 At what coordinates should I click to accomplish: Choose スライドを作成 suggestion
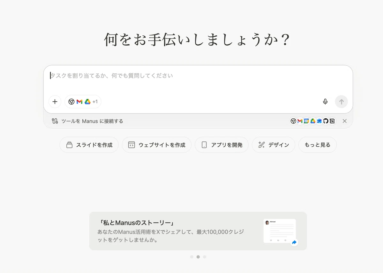pos(89,145)
